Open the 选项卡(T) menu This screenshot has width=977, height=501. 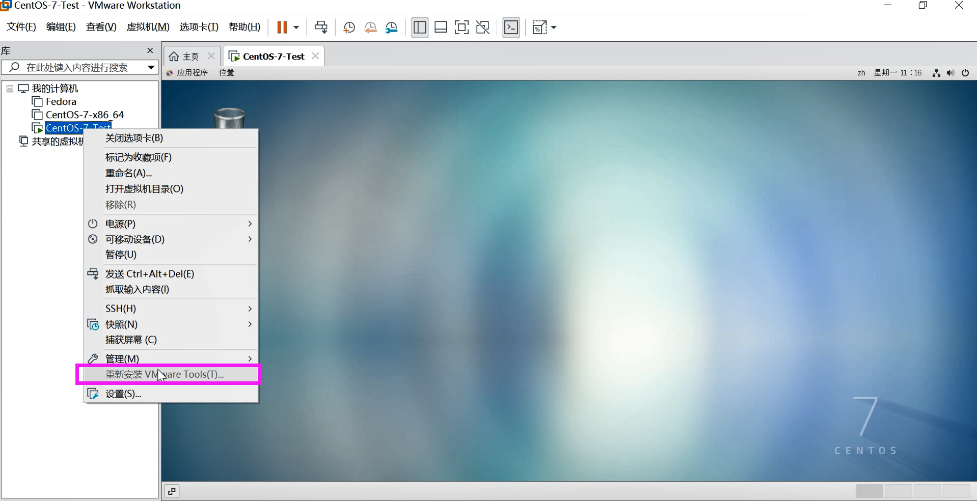[199, 27]
